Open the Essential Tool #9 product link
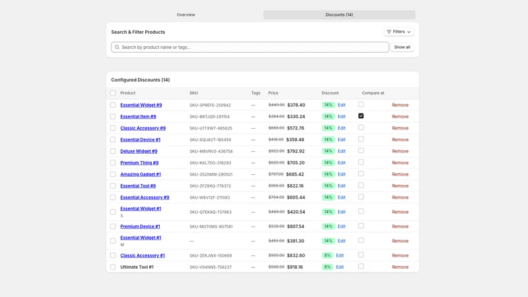 (x=138, y=186)
